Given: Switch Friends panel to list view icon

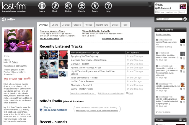Looking at the screenshot, I should (x=180, y=120).
